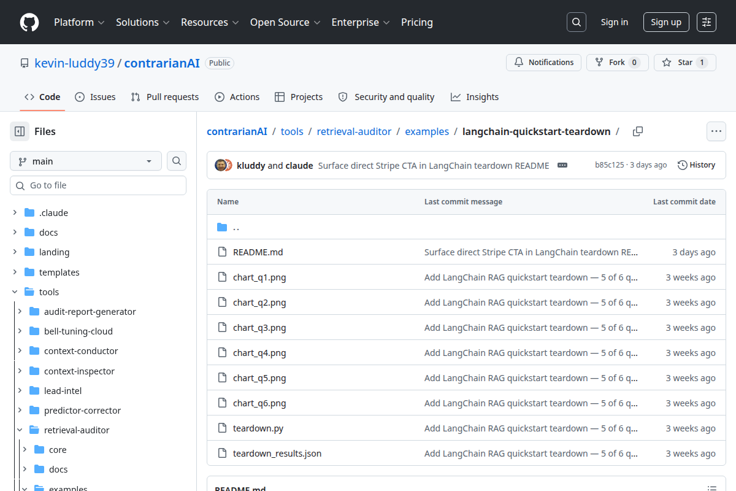
Task: Expand the core folder chevron
Action: 25,449
